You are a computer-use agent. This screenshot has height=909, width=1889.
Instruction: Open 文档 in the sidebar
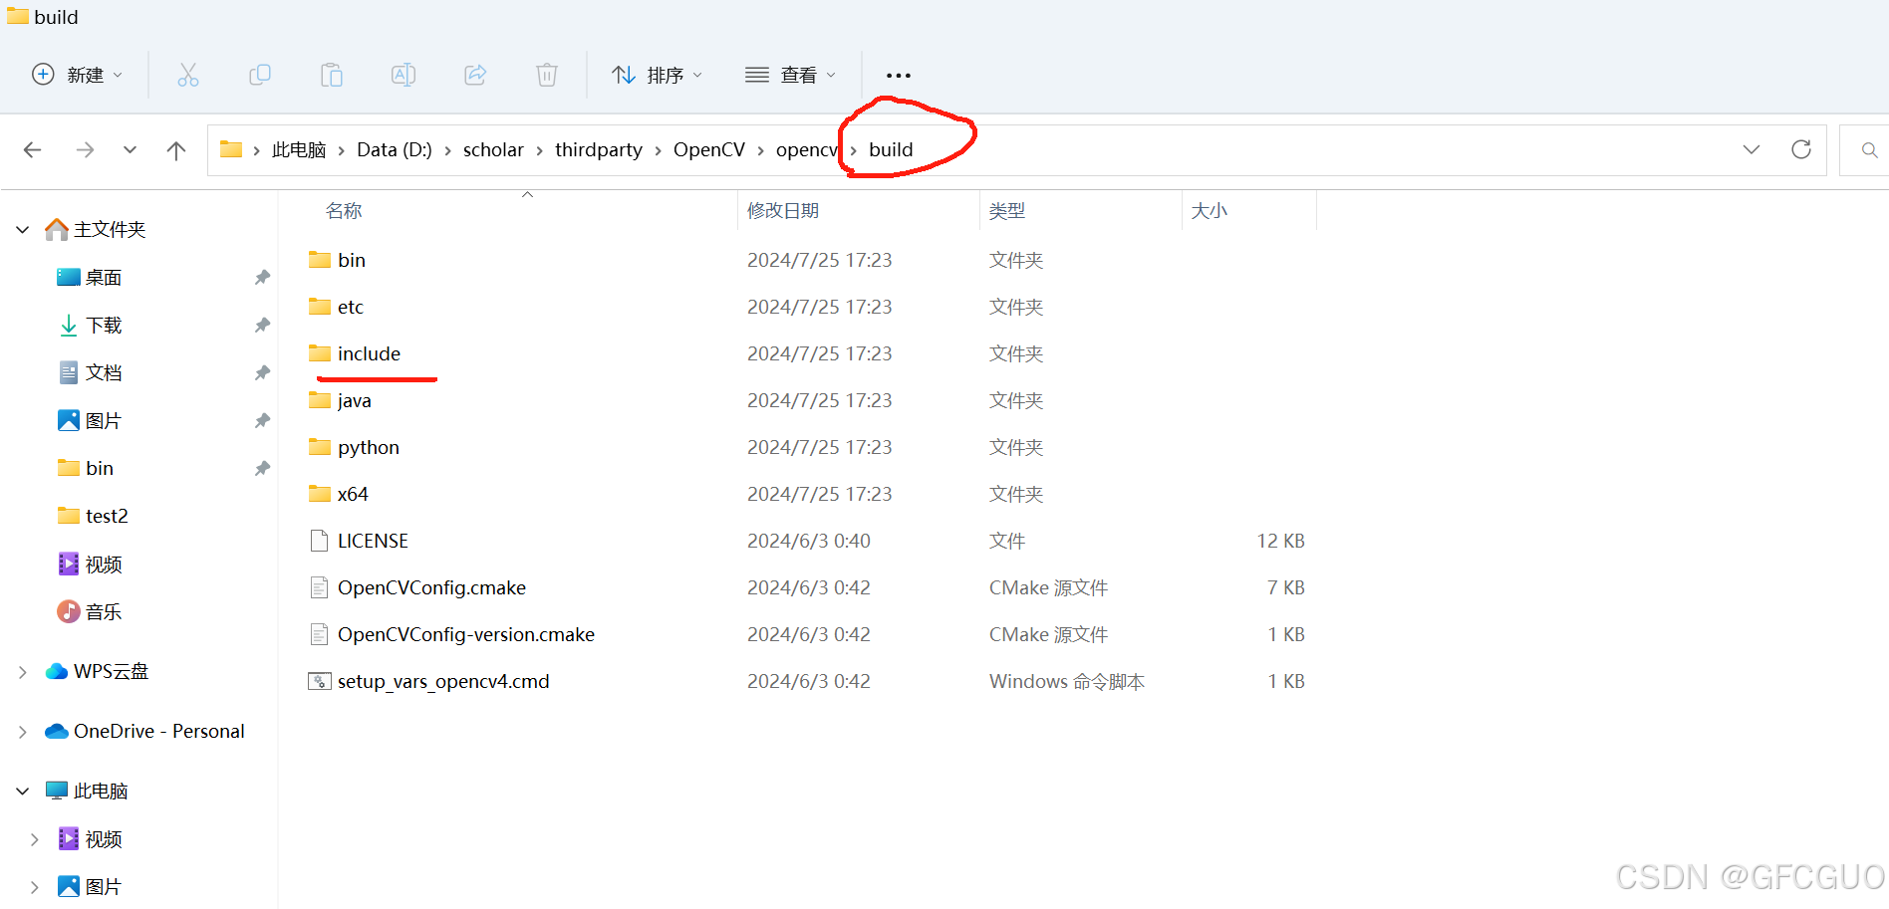pyautogui.click(x=103, y=373)
